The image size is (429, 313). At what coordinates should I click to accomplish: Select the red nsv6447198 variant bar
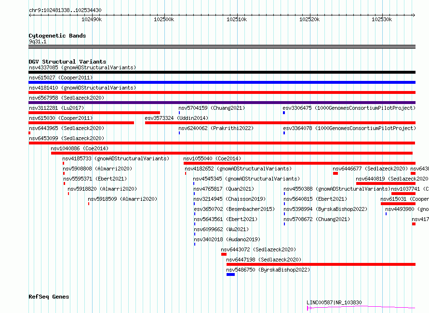tap(321, 264)
